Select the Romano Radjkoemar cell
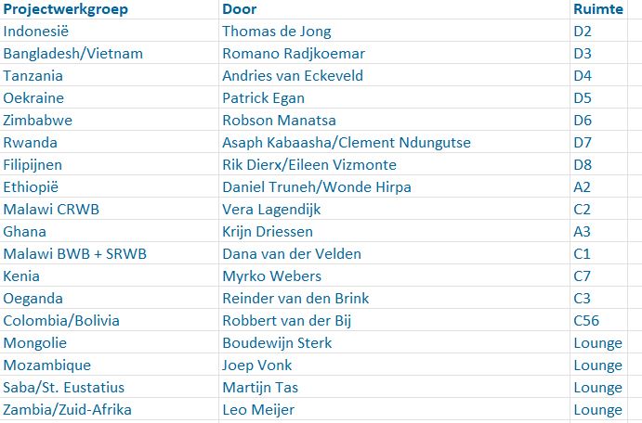642x423 pixels. pos(294,54)
